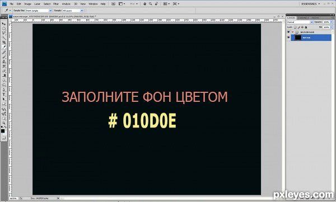Viewport: 336px width, 202px height.
Task: Select the Shape tool
Action: [x=4, y=104]
